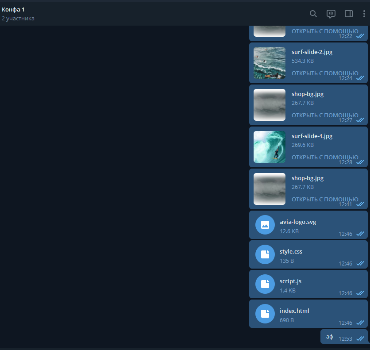
Task: Click the avia-logo.svg image file icon
Action: pyautogui.click(x=265, y=225)
